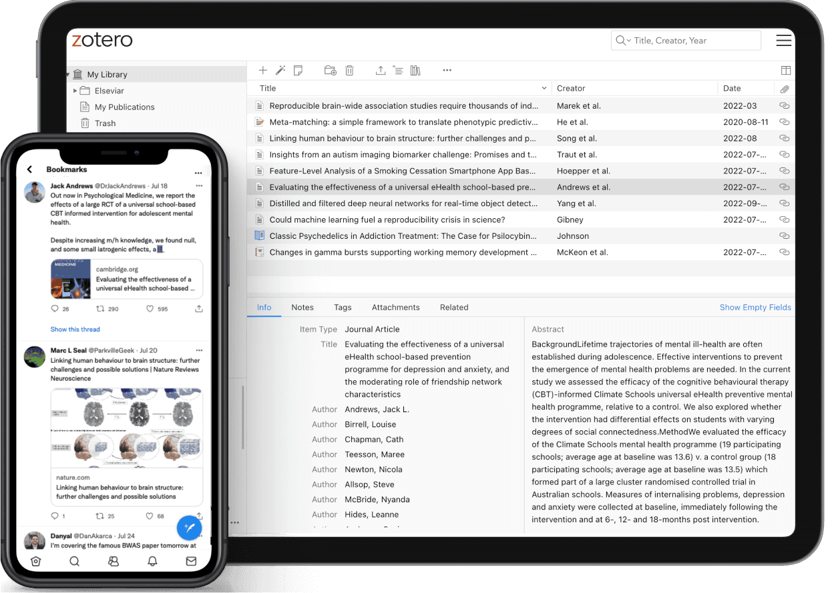Open the Jack Andrews tweet ellipsis menu
The width and height of the screenshot is (836, 593).
(199, 186)
